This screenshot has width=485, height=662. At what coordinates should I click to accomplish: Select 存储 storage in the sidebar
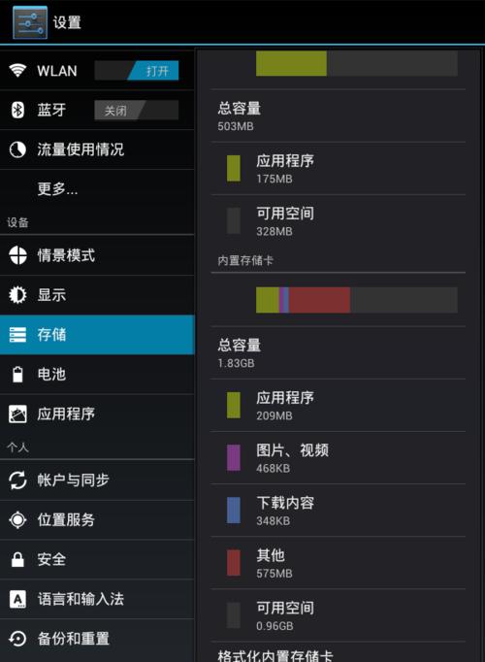[97, 334]
